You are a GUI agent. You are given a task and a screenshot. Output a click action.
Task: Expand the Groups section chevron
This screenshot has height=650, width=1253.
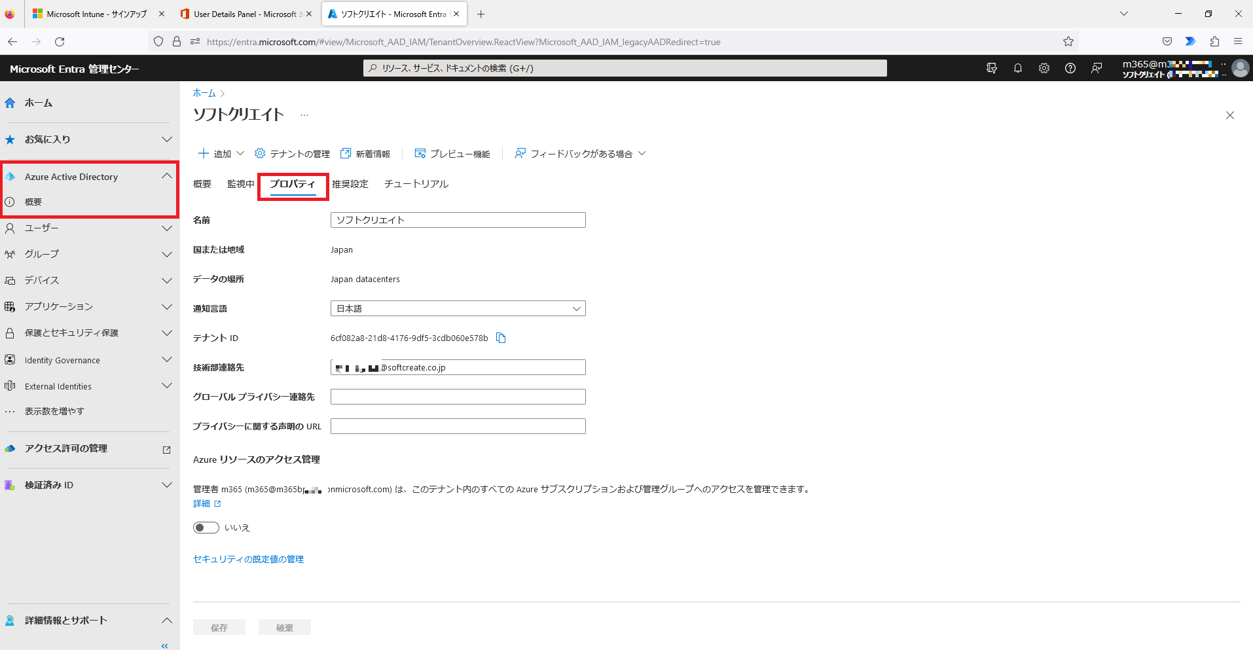click(167, 255)
